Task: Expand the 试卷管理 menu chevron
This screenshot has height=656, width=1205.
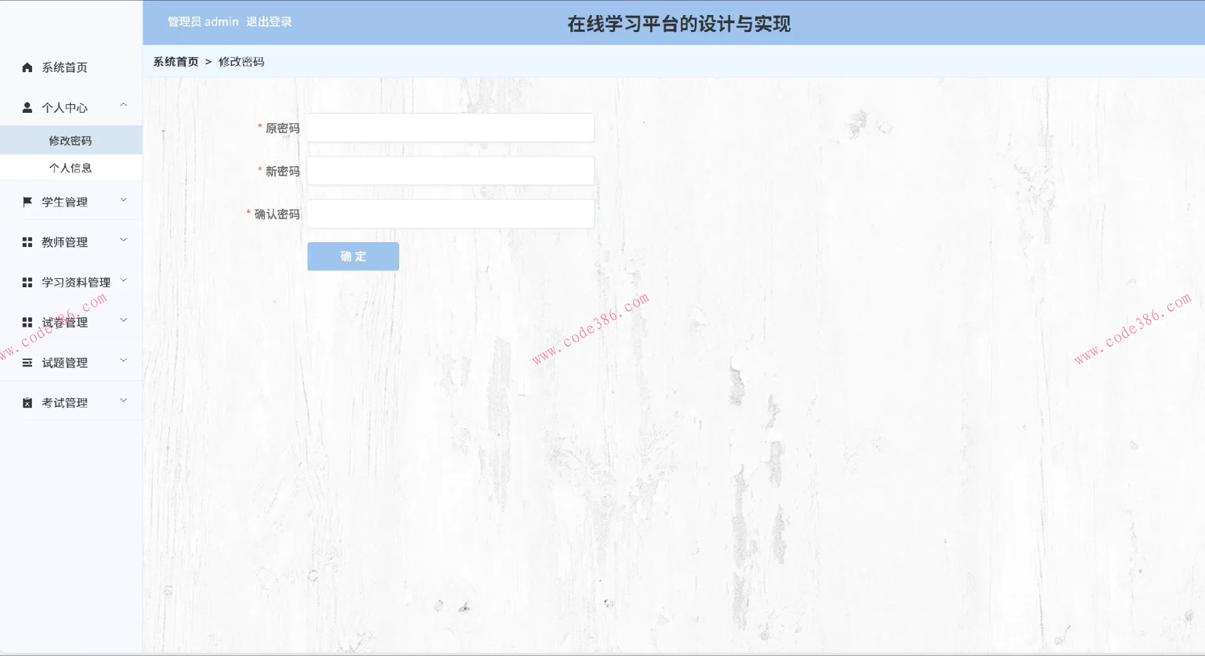Action: point(124,320)
